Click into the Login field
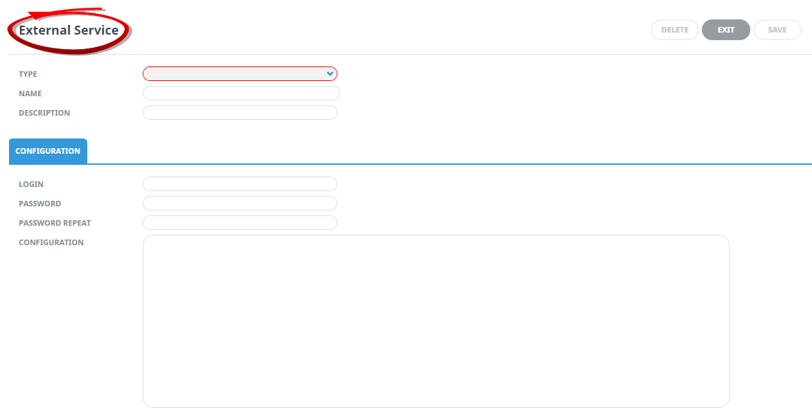Screen dimensions: 812x412 (x=240, y=183)
